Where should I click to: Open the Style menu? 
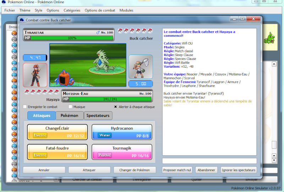pos(38,10)
